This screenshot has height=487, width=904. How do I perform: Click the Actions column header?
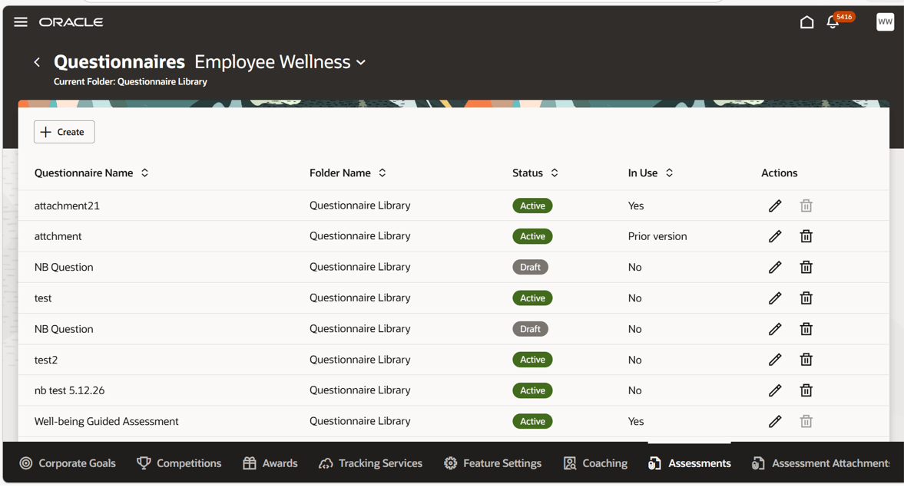click(779, 173)
